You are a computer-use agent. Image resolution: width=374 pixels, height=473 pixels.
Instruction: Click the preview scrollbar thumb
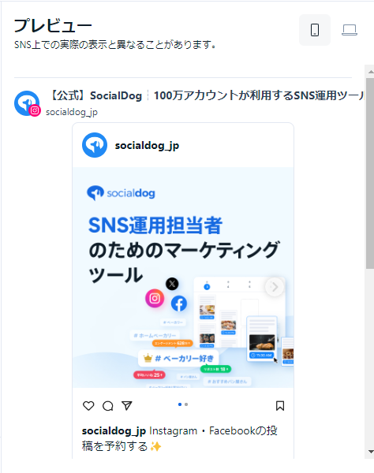click(370, 173)
